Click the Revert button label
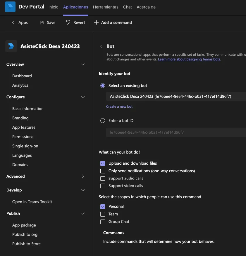The width and height of the screenshot is (246, 256). 79,22
